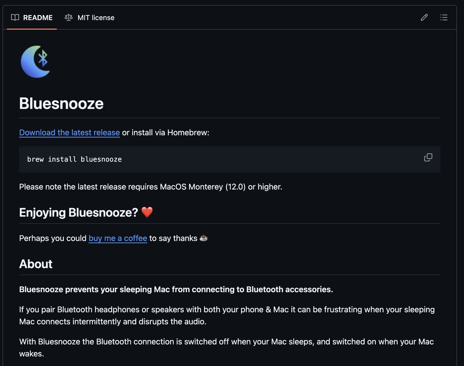Open the outline list icon

point(444,17)
